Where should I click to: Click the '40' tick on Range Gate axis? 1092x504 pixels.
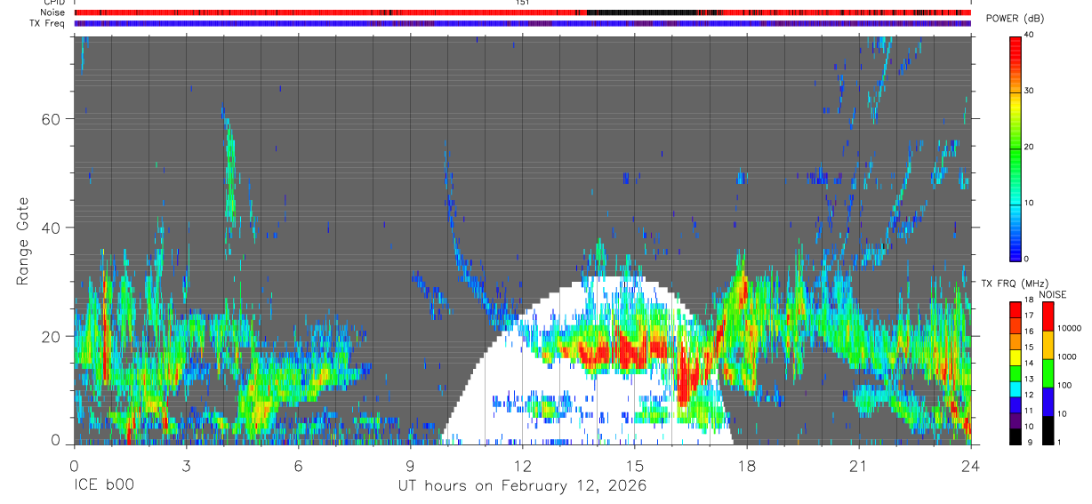49,228
